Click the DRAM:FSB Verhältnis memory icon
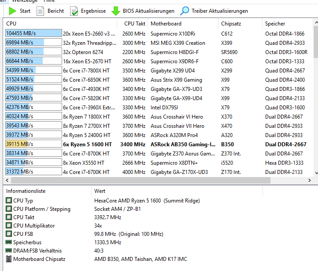318x271 pixels. coord(8,250)
